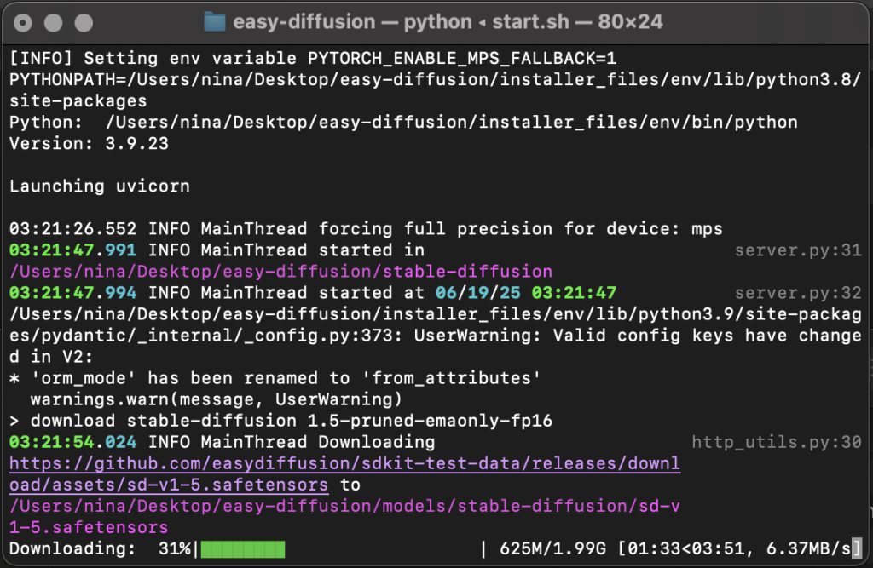Click the line "'orm_mode' has been renamed to 'from_attributes'"
The height and width of the screenshot is (568, 873).
point(286,378)
